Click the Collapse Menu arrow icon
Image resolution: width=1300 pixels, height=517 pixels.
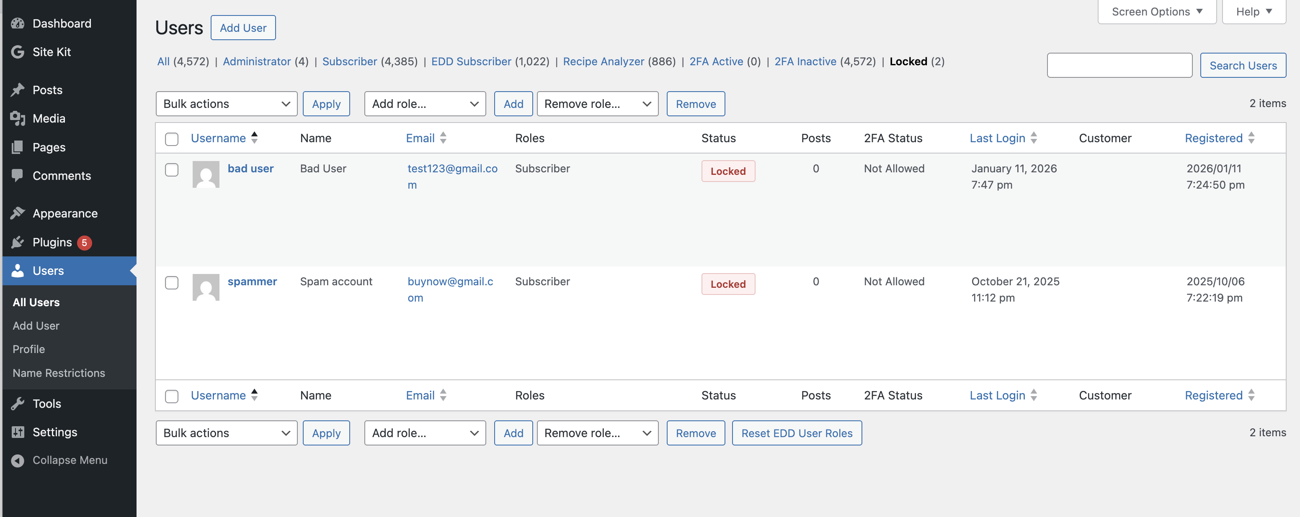pos(18,460)
